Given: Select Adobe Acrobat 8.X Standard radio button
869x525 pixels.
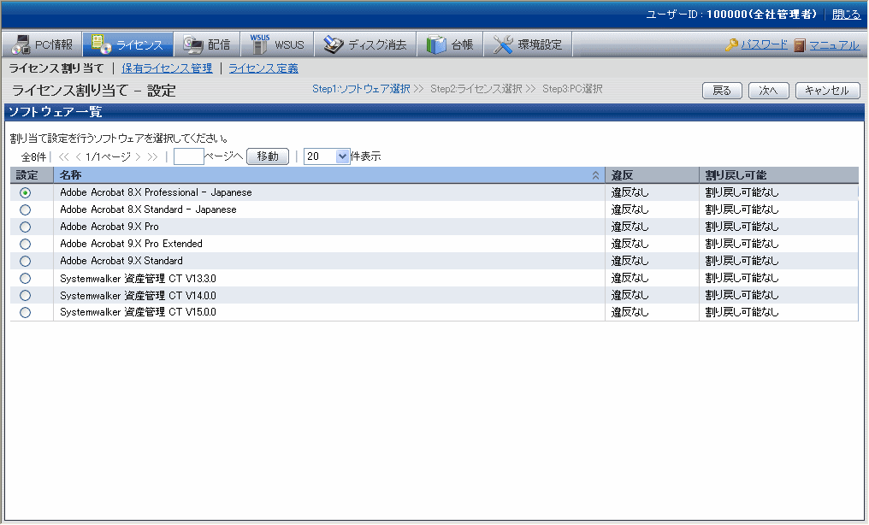Looking at the screenshot, I should [25, 209].
